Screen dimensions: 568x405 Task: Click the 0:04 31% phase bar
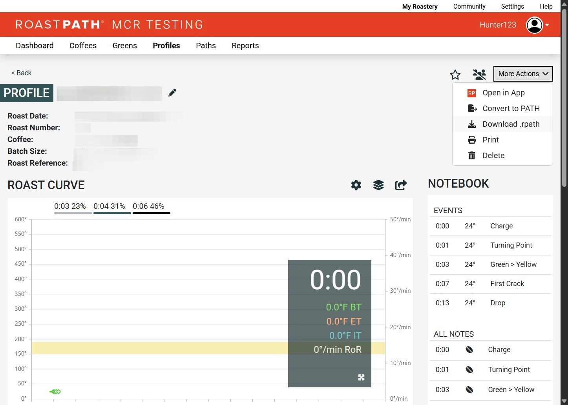[112, 208]
